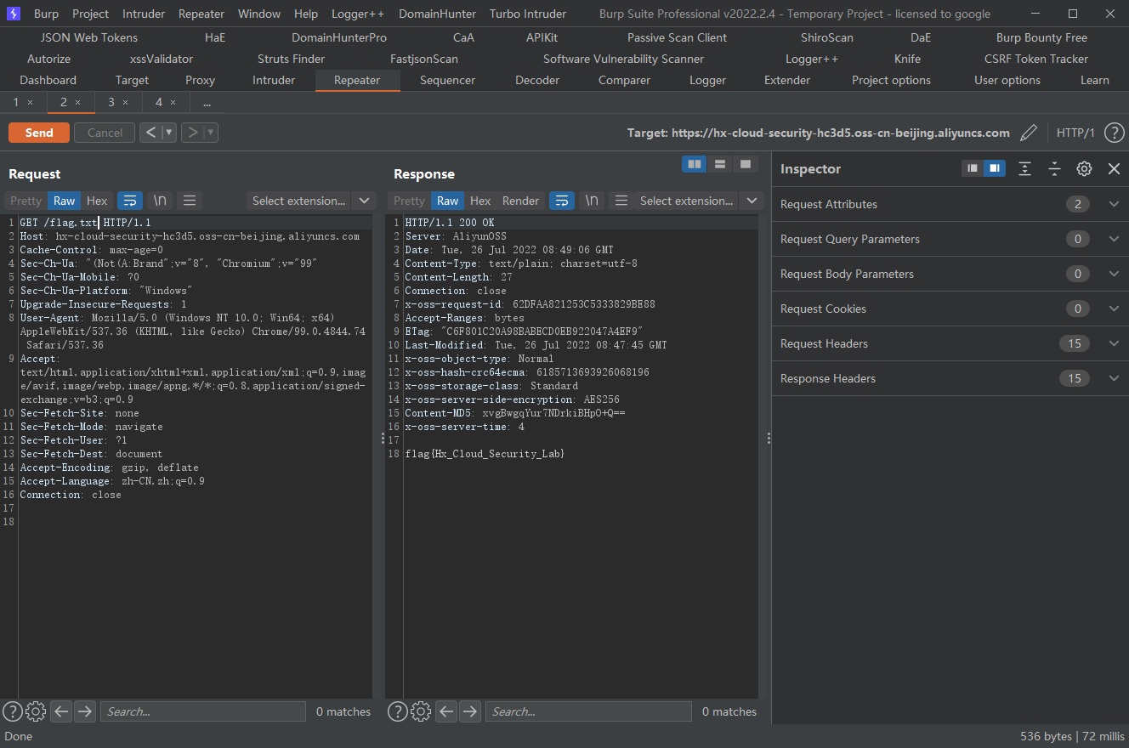Image resolution: width=1129 pixels, height=748 pixels.
Task: Close Repeater tab 3
Action: 125,102
